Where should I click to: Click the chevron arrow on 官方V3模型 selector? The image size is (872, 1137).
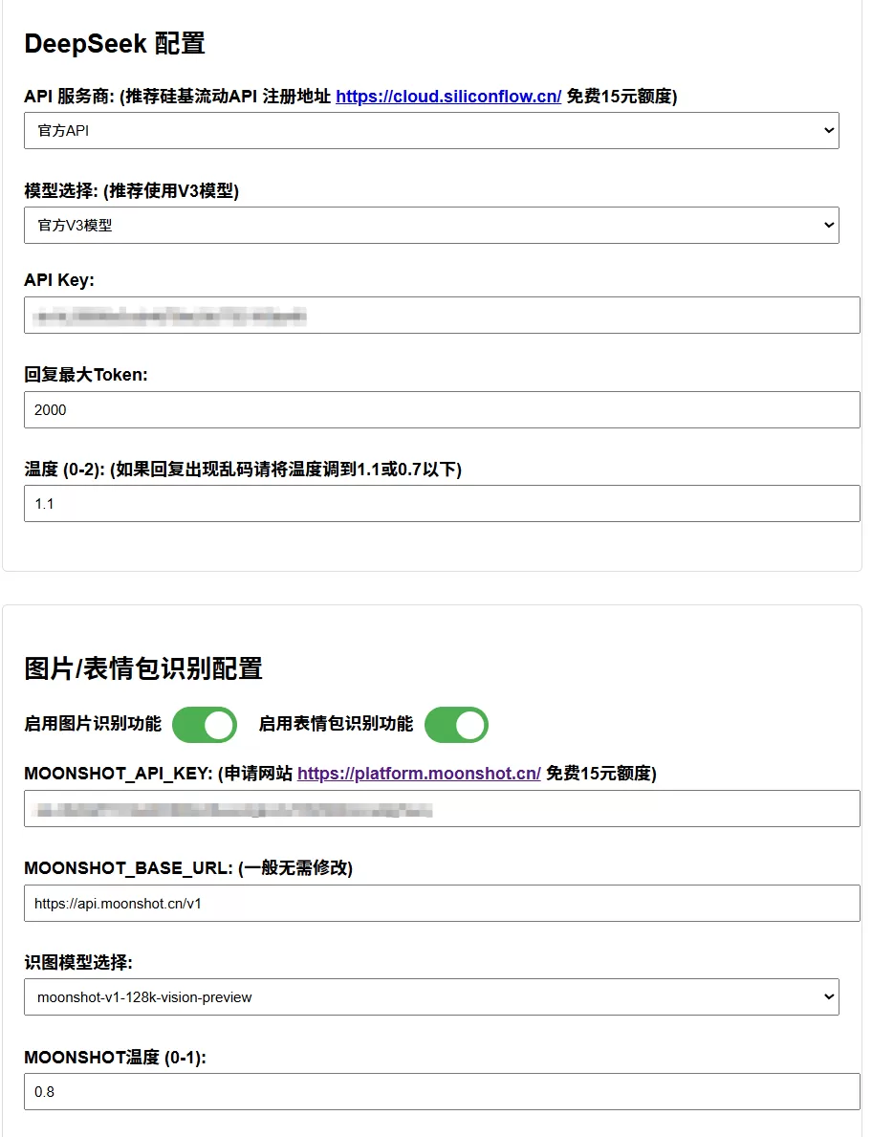[x=828, y=226]
